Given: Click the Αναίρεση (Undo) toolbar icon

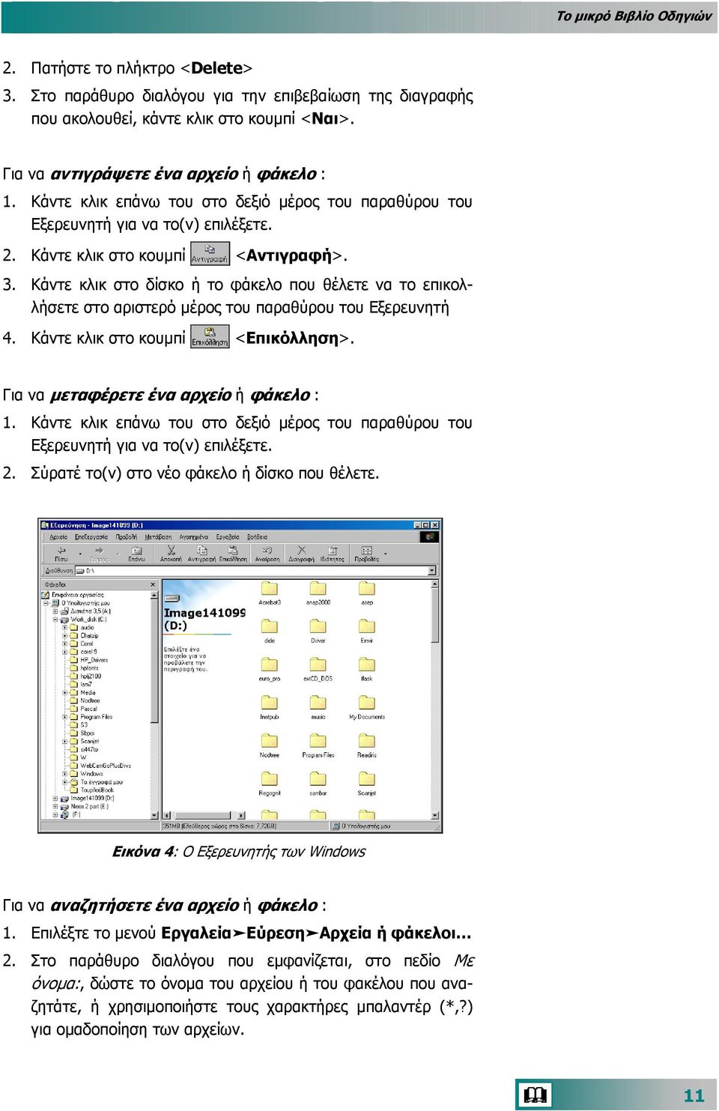Looking at the screenshot, I should [267, 551].
